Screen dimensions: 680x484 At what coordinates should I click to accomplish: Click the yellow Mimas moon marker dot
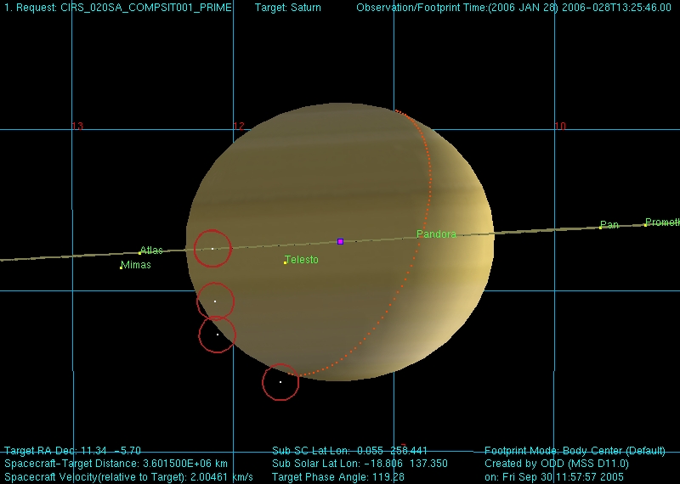121,268
